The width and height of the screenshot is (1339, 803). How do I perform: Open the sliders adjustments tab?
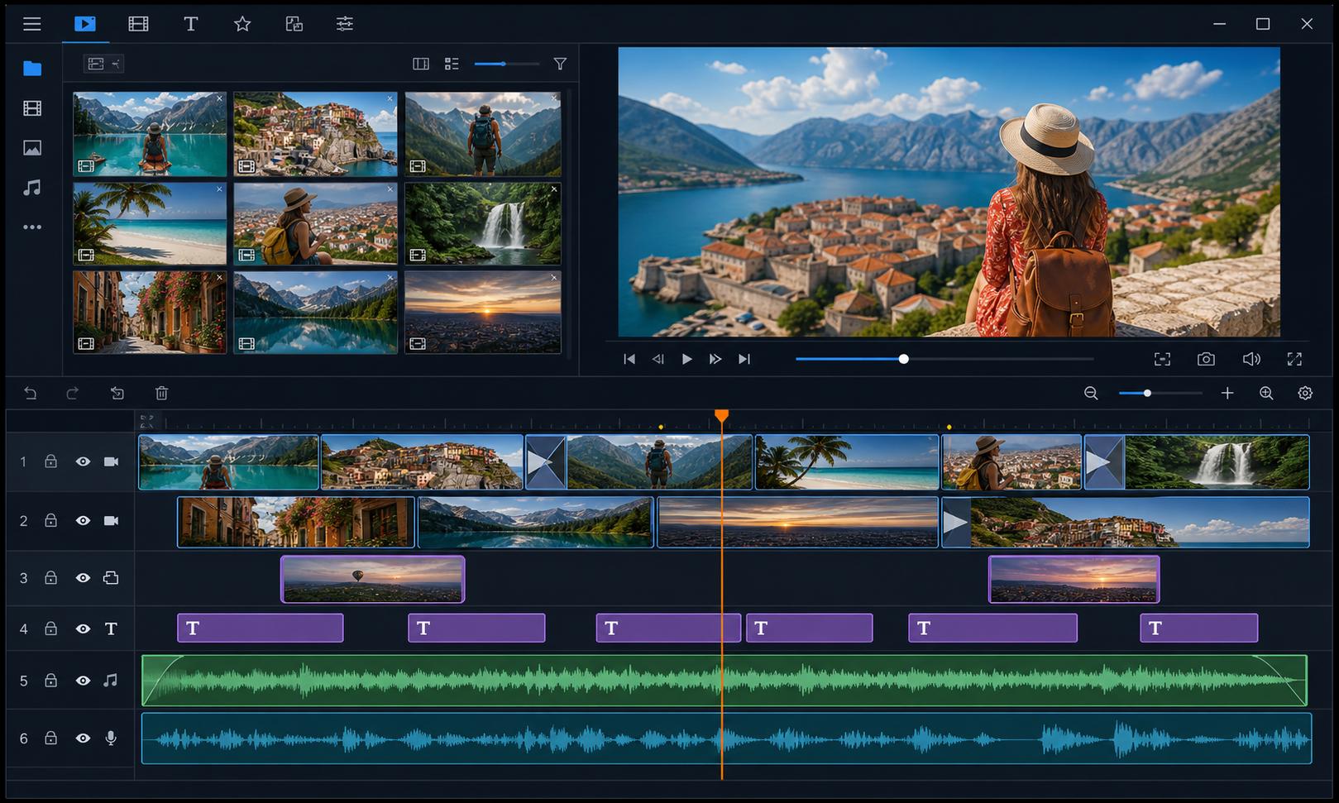pyautogui.click(x=345, y=24)
